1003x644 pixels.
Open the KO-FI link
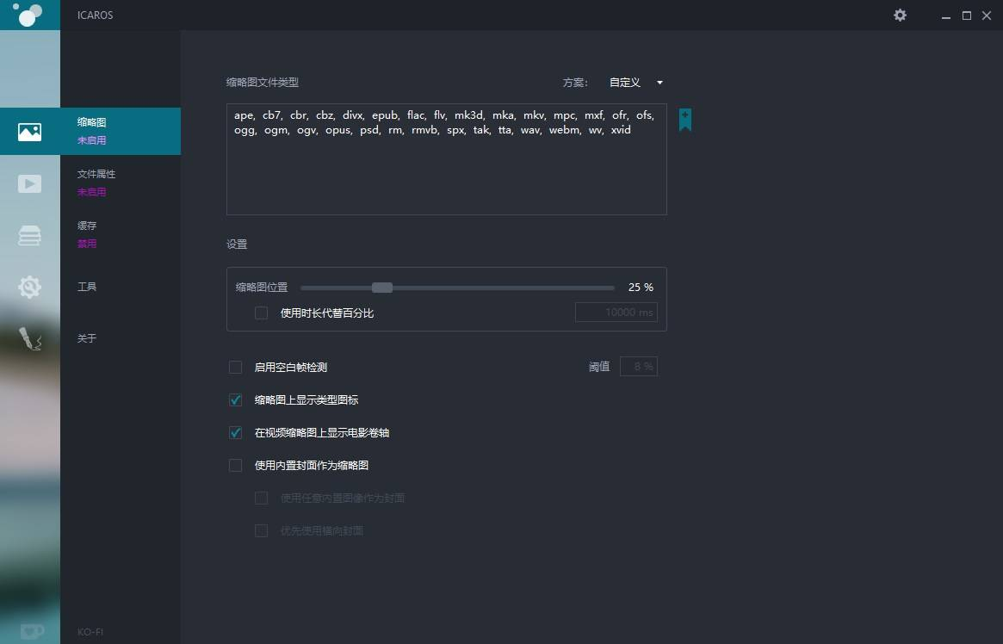pyautogui.click(x=90, y=632)
